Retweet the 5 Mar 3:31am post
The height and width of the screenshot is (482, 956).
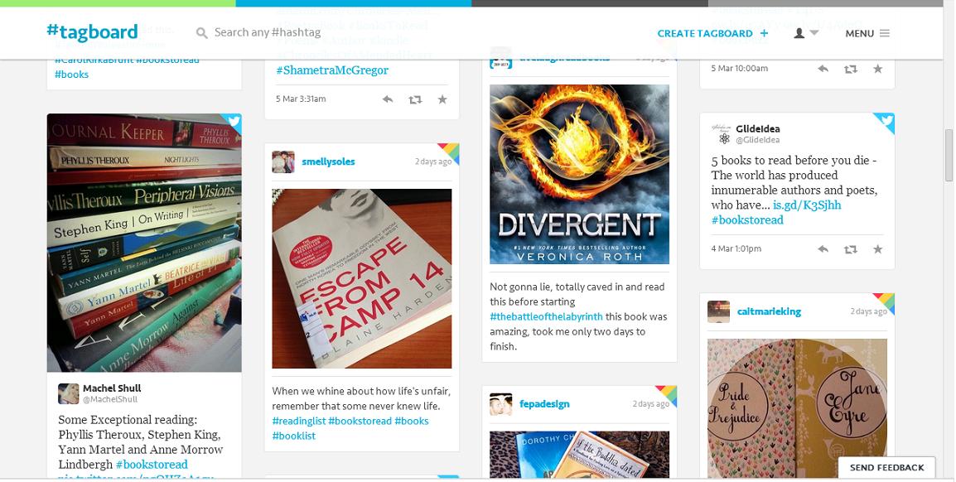click(x=415, y=99)
